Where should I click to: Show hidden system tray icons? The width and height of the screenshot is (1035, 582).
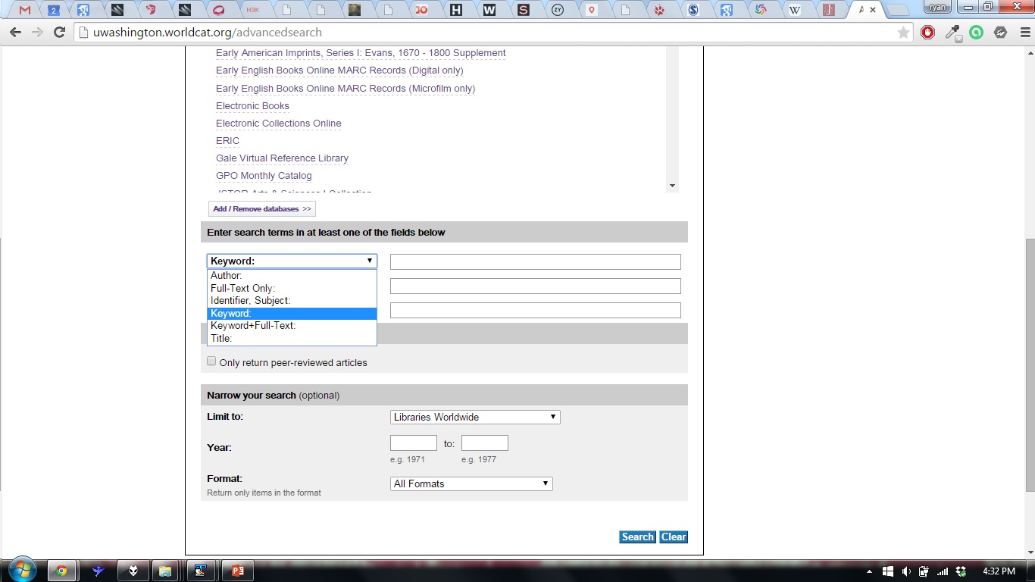[x=870, y=571]
